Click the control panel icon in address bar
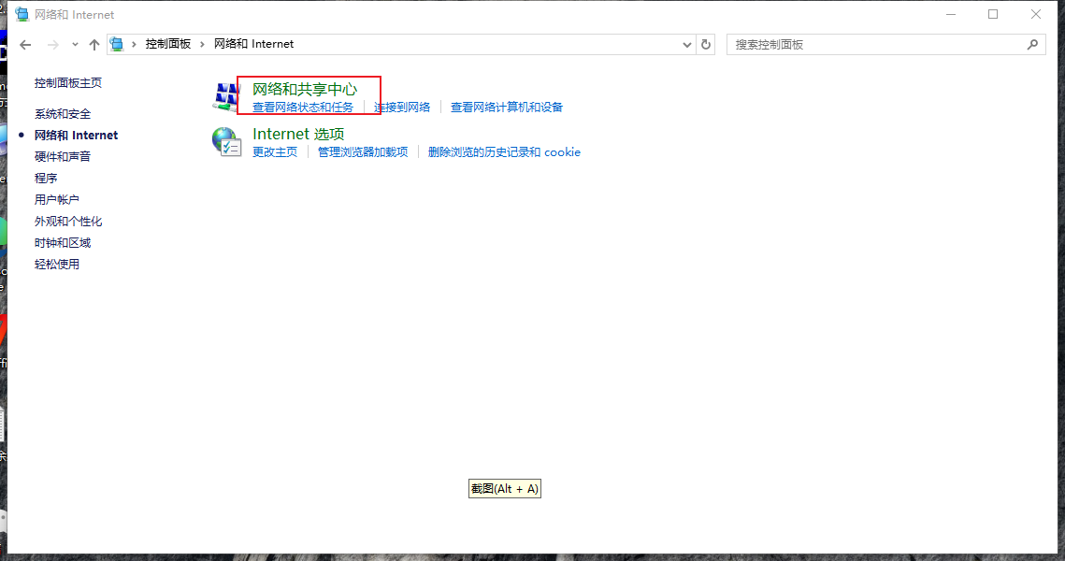The width and height of the screenshot is (1065, 561). (x=117, y=44)
